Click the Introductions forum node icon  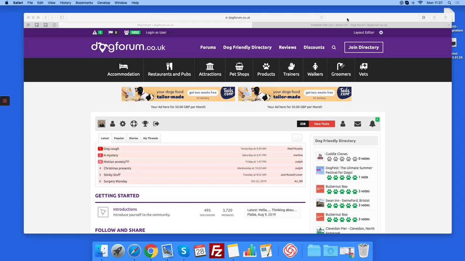(x=103, y=212)
